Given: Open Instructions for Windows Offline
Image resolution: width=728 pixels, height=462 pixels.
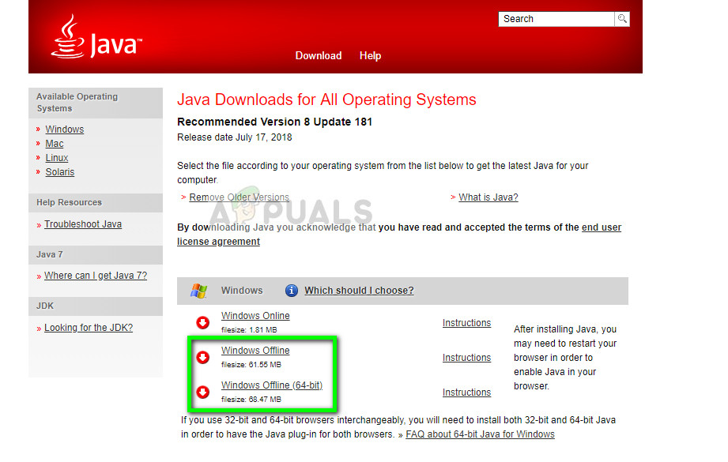Looking at the screenshot, I should point(466,358).
